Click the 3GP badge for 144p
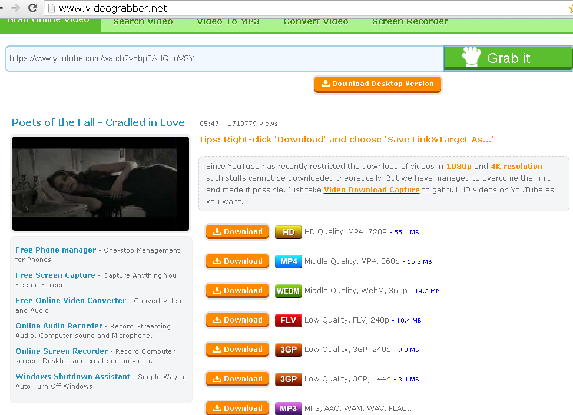 coord(288,379)
